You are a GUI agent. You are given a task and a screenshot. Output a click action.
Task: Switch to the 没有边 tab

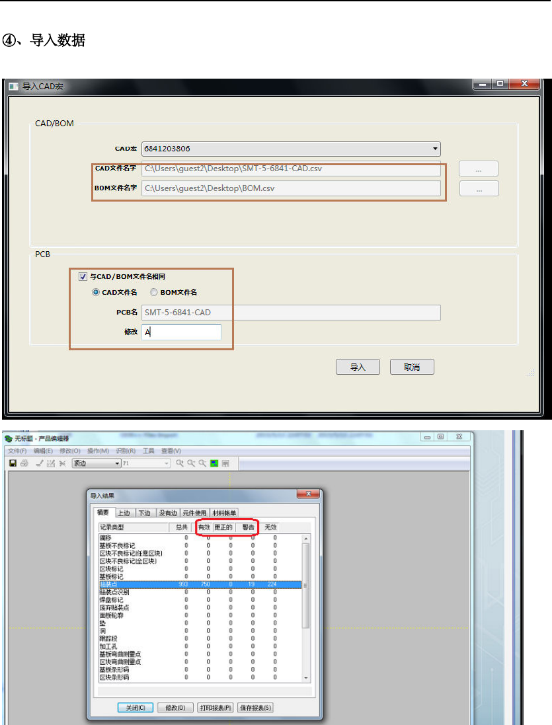(x=169, y=514)
